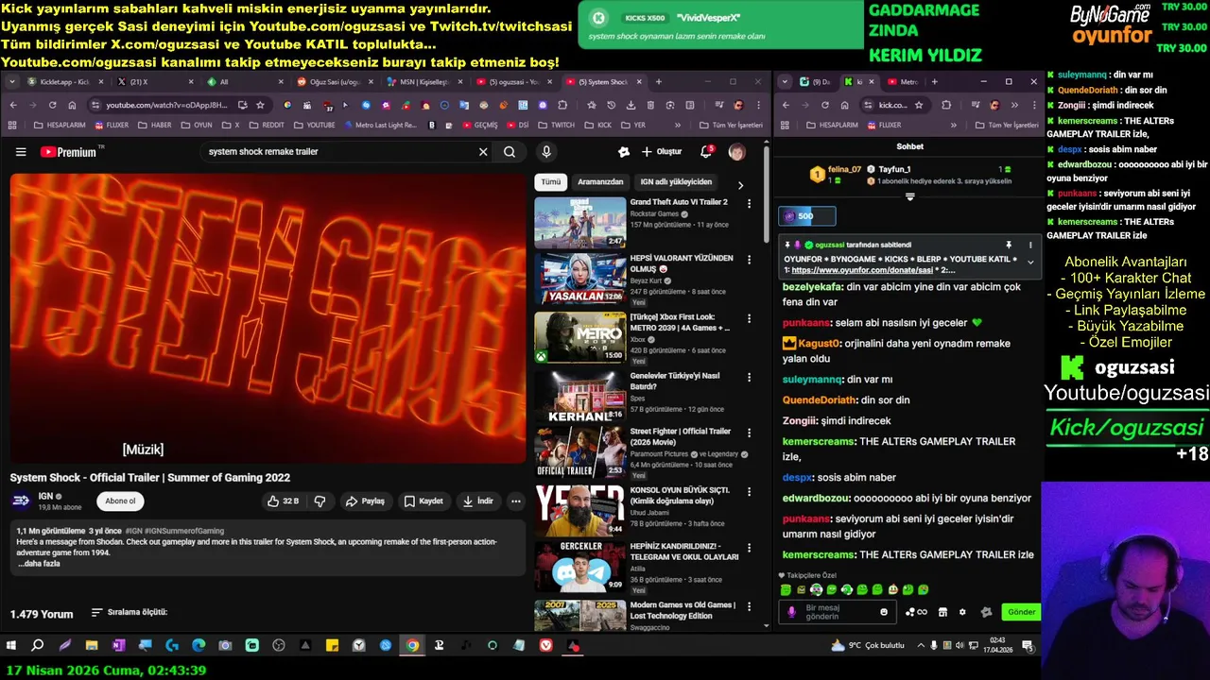
Task: Open emoji picker in Kick chat input
Action: coord(884,612)
